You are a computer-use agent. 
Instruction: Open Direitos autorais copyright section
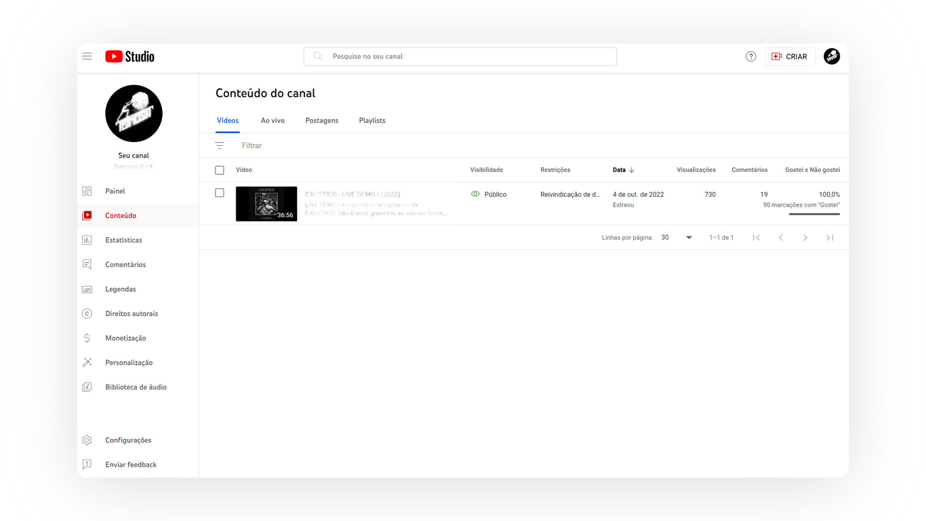pos(132,314)
